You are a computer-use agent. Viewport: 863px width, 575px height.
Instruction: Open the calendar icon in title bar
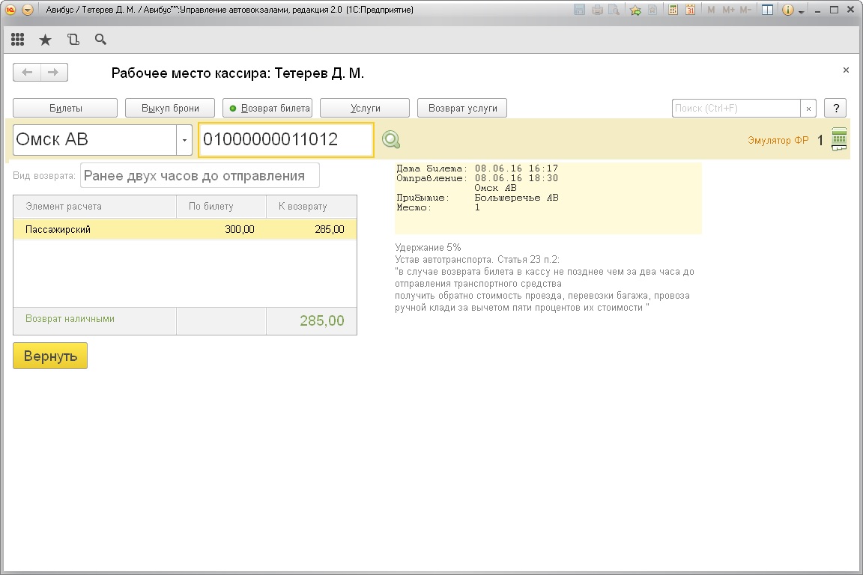pos(690,10)
